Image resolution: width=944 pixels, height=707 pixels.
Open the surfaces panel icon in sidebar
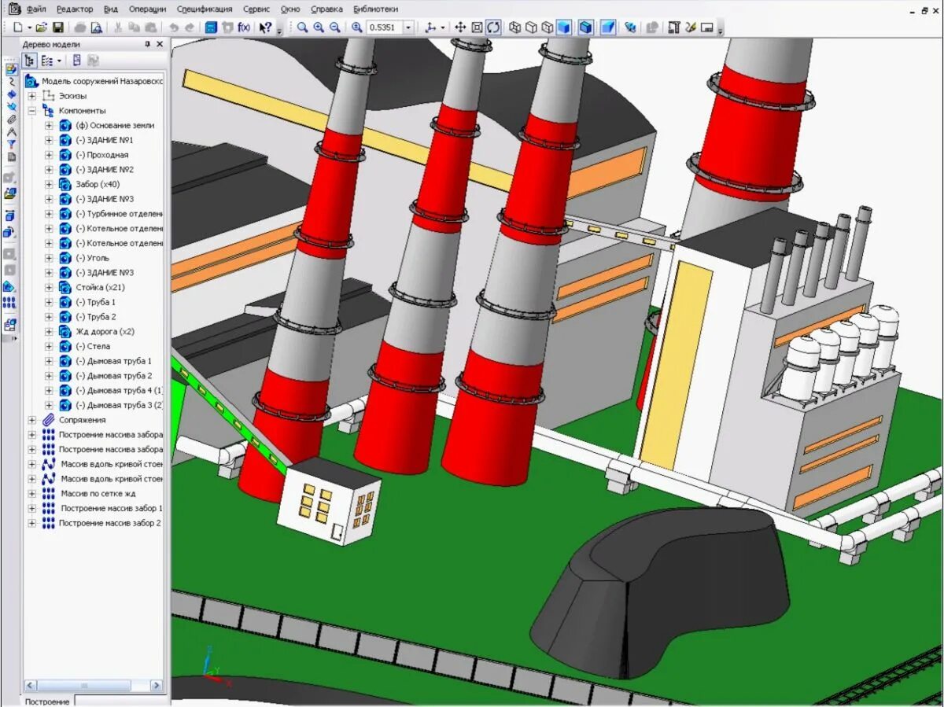pos(11,94)
